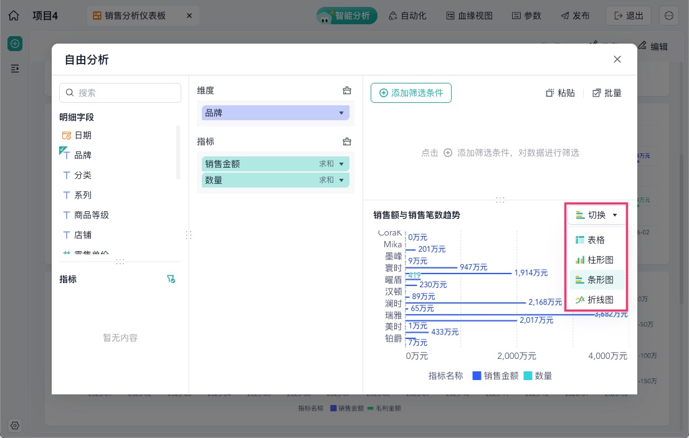Image resolution: width=689 pixels, height=438 pixels.
Task: Open settings gear in the sidebar
Action: 15,426
